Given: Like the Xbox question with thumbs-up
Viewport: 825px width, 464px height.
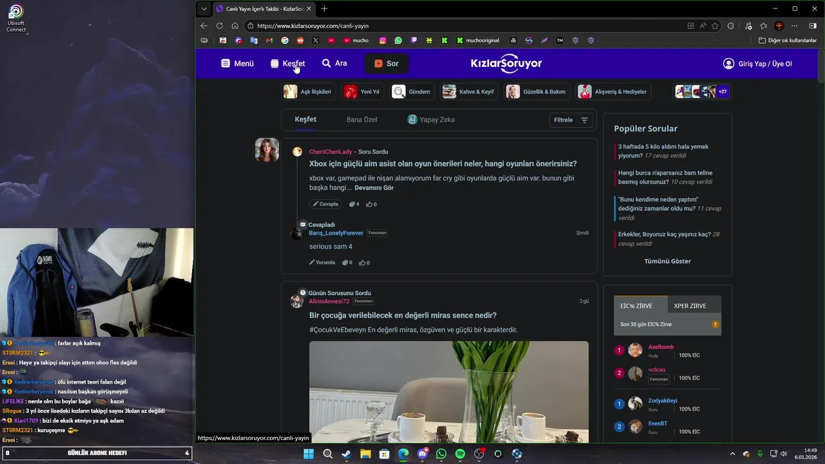Looking at the screenshot, I should pyautogui.click(x=371, y=204).
